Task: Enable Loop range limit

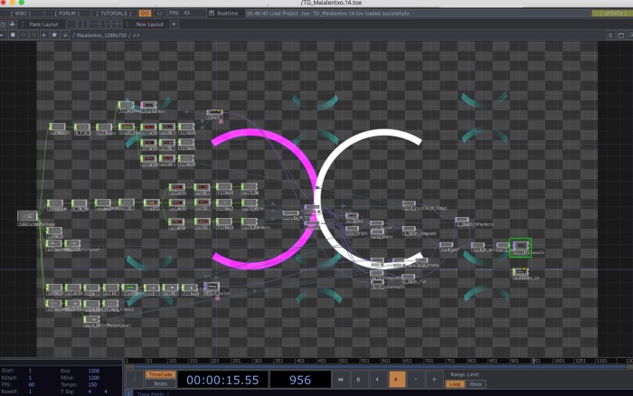Action: coord(456,384)
